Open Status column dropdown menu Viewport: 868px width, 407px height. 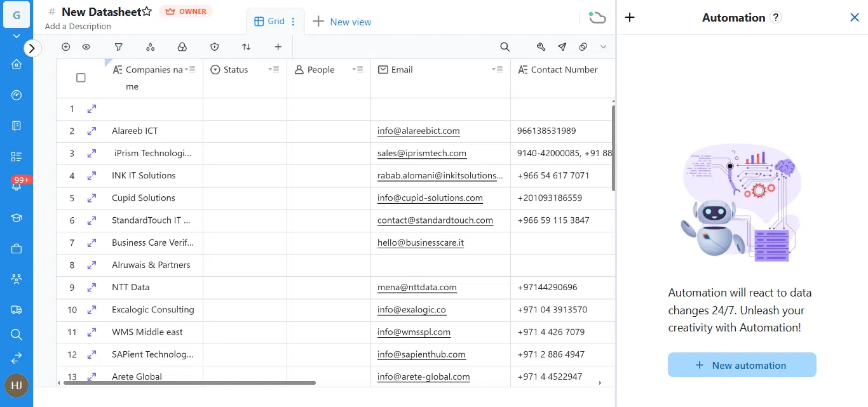pos(275,69)
